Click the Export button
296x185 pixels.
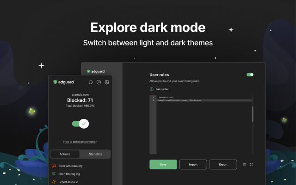[223, 165]
